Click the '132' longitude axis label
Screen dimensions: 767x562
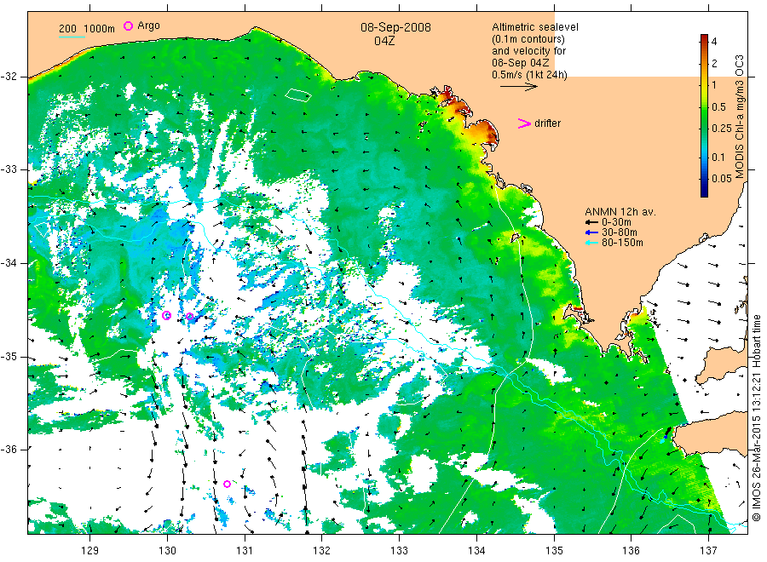pyautogui.click(x=322, y=551)
